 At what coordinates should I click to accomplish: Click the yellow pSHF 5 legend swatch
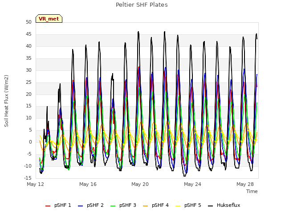tap(178, 206)
